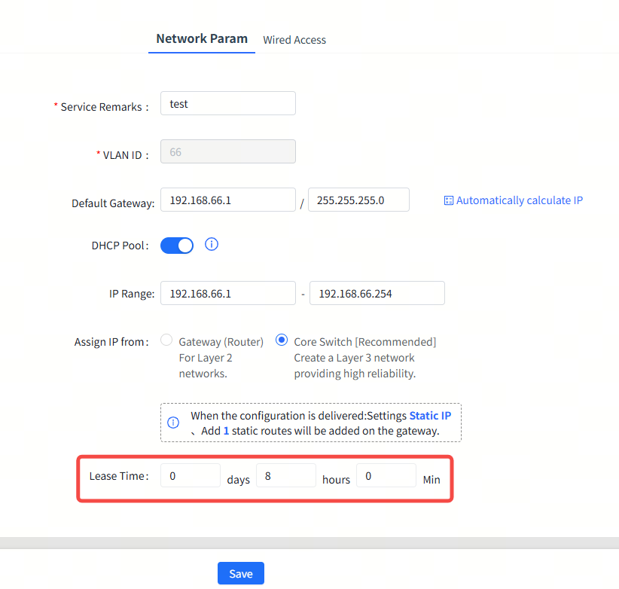Image resolution: width=619 pixels, height=589 pixels.
Task: Select the Network Param tab
Action: [x=201, y=38]
